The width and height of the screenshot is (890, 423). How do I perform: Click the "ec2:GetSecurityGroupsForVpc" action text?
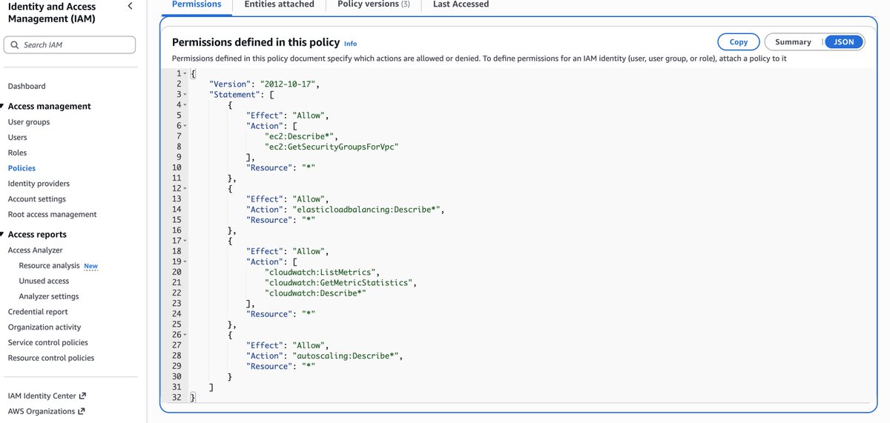[332, 147]
